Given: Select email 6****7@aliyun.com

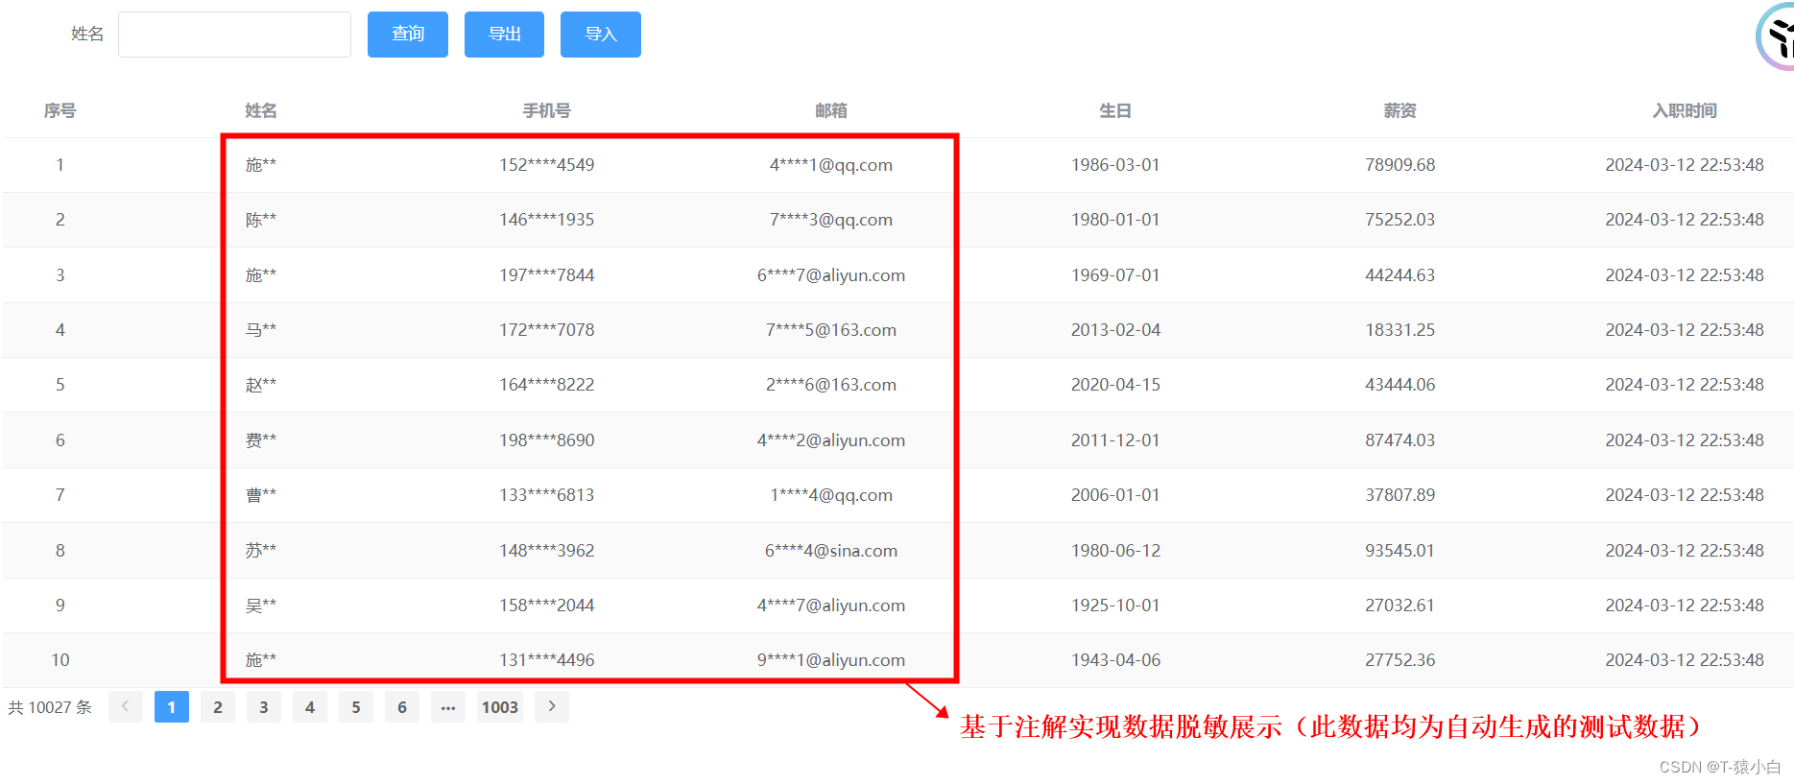Looking at the screenshot, I should (831, 275).
